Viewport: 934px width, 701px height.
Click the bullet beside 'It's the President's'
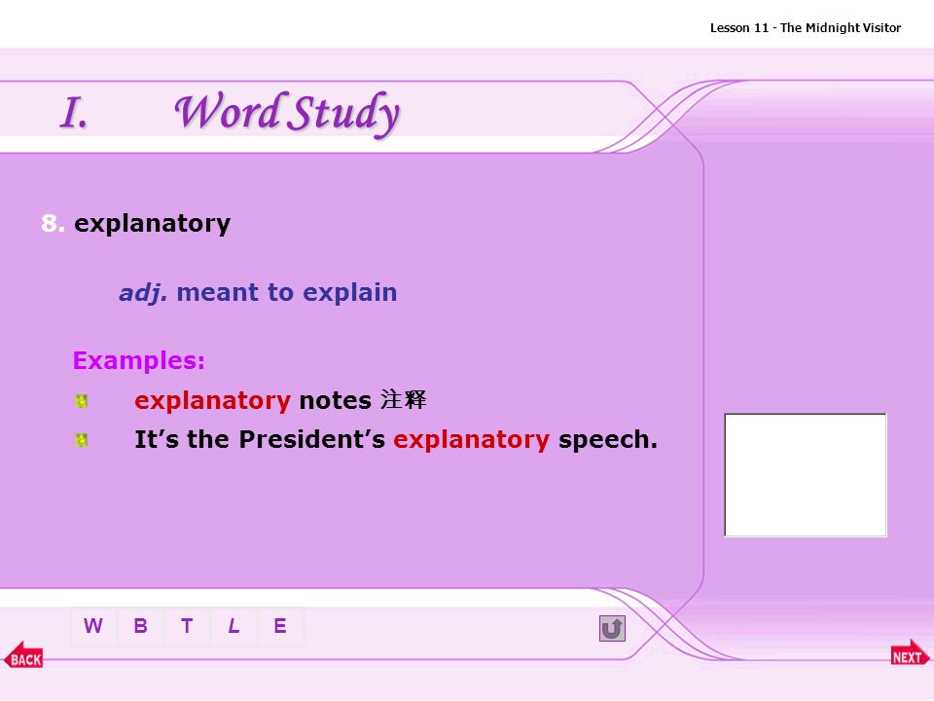[82, 440]
